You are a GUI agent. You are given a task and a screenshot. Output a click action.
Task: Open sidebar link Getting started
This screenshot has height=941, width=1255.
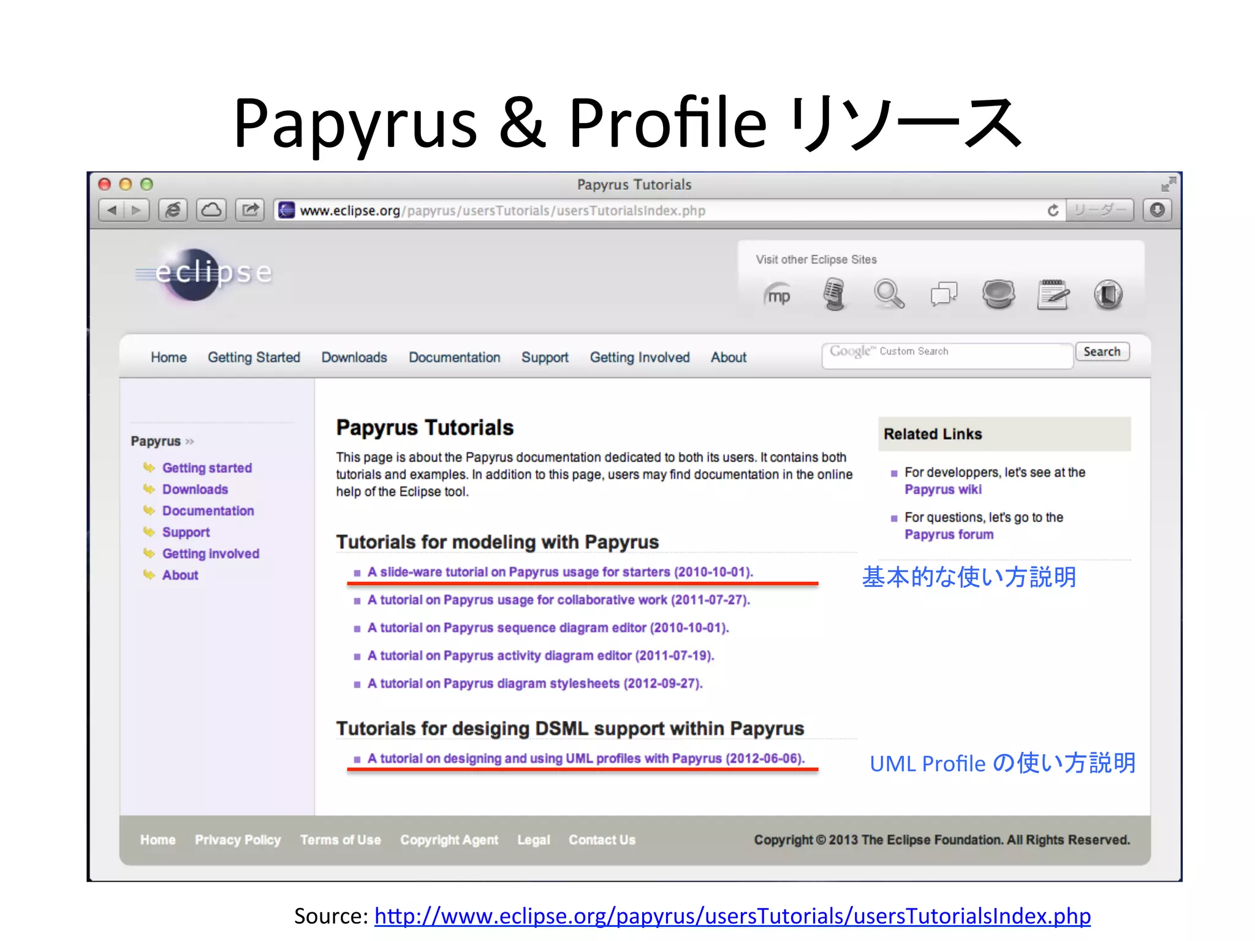pos(207,468)
